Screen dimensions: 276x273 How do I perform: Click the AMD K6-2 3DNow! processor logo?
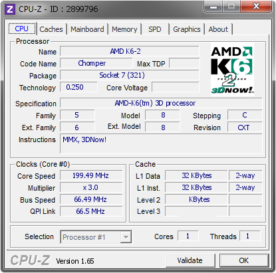(x=232, y=70)
